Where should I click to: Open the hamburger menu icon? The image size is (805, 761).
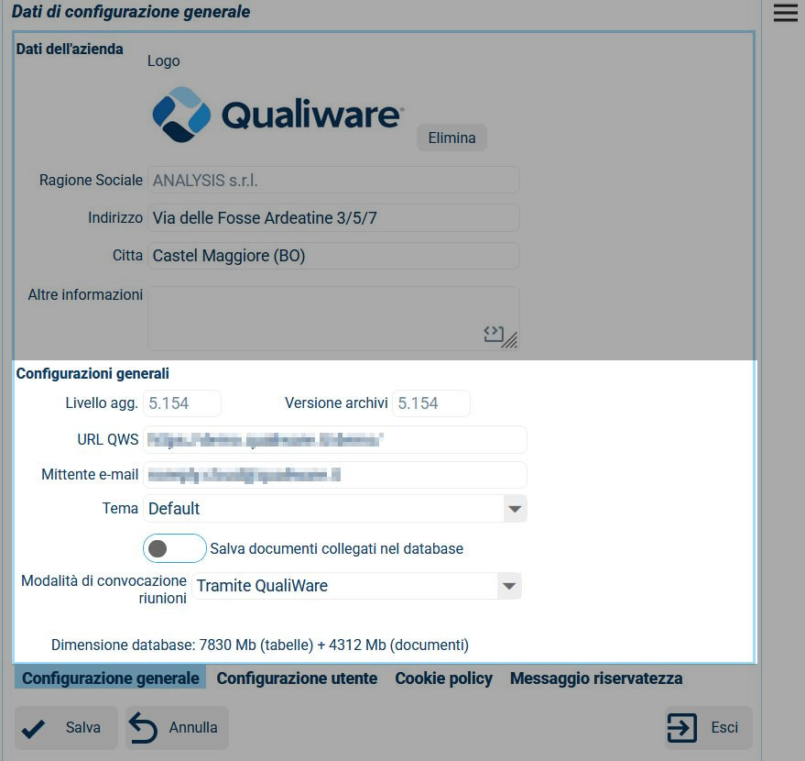(785, 12)
